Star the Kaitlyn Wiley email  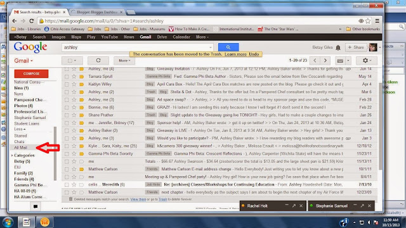[x=74, y=84]
